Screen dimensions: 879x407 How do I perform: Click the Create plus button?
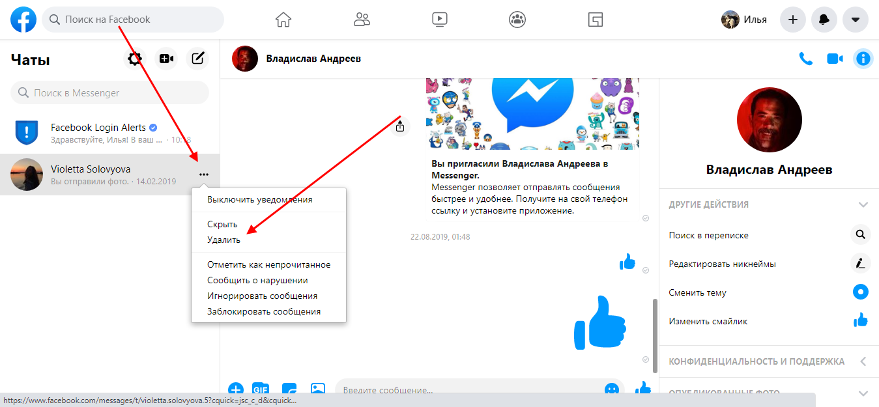point(793,20)
